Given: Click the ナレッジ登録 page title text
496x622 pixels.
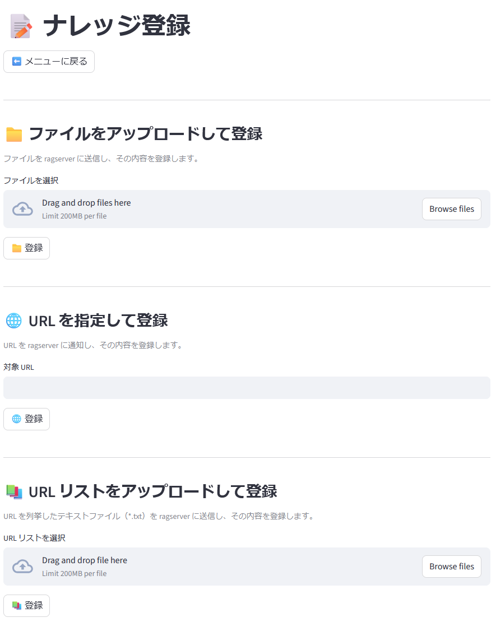Looking at the screenshot, I should click(117, 26).
